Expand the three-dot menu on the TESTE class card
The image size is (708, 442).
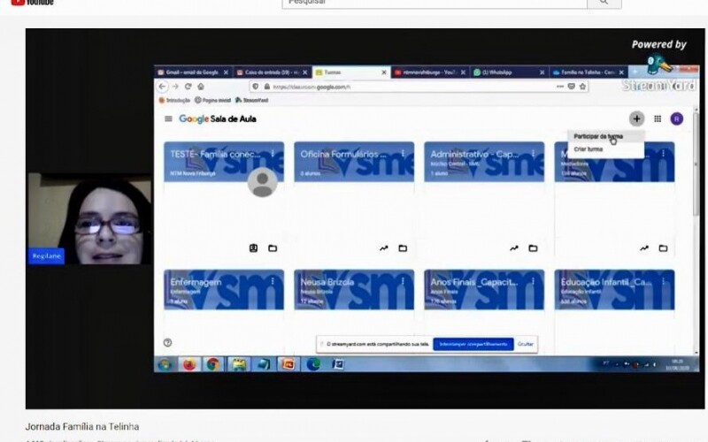click(273, 154)
